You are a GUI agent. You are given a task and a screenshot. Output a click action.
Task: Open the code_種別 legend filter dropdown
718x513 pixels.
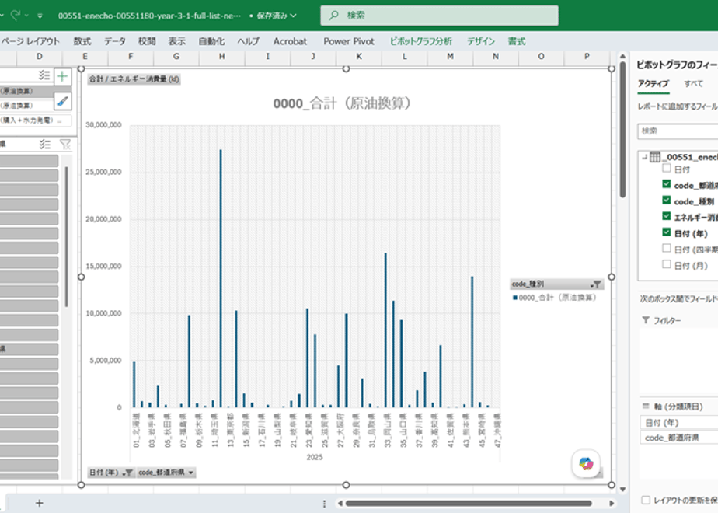(596, 284)
